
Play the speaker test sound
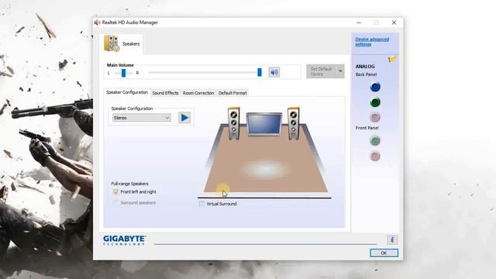(x=184, y=118)
